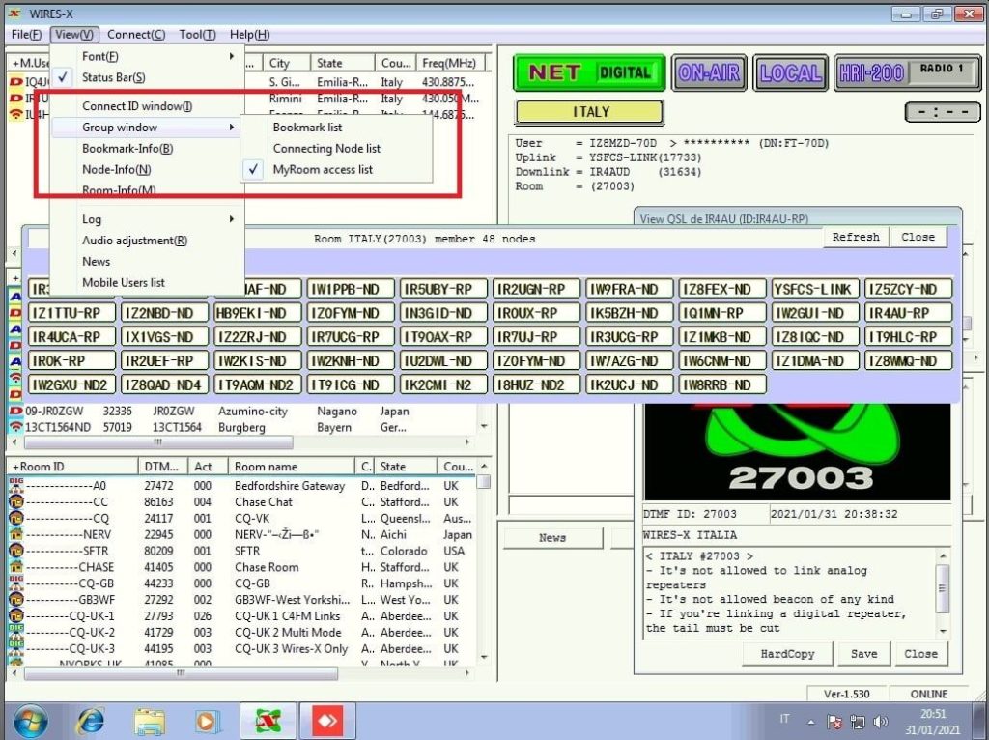Image resolution: width=989 pixels, height=740 pixels.
Task: Click the NET DIGITAL indicator
Action: pyautogui.click(x=589, y=72)
